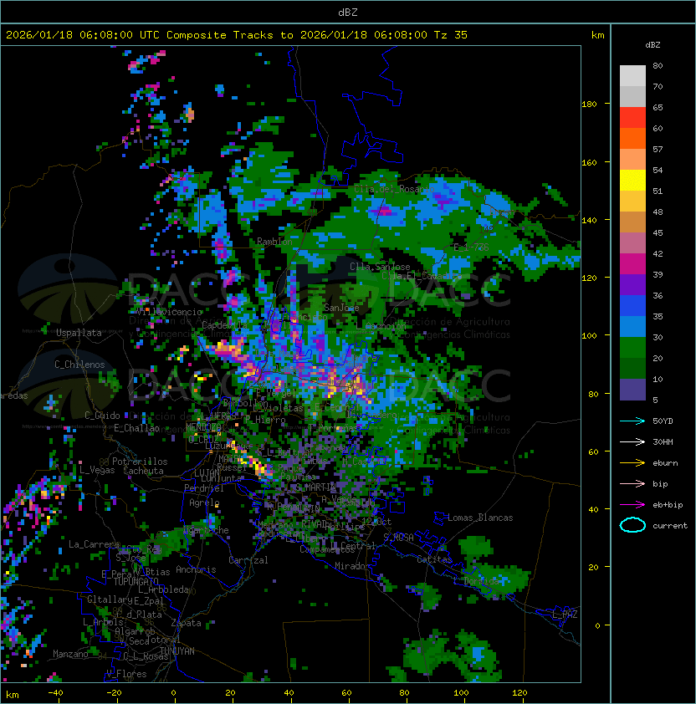
Task: Click the 'L_Vegas' map label
Action: point(97,470)
